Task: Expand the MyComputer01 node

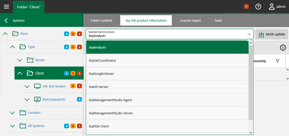Action: tap(27, 99)
